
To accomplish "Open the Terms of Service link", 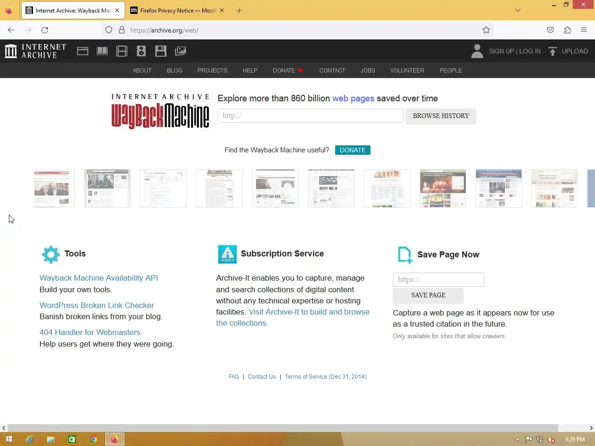I will coord(325,377).
